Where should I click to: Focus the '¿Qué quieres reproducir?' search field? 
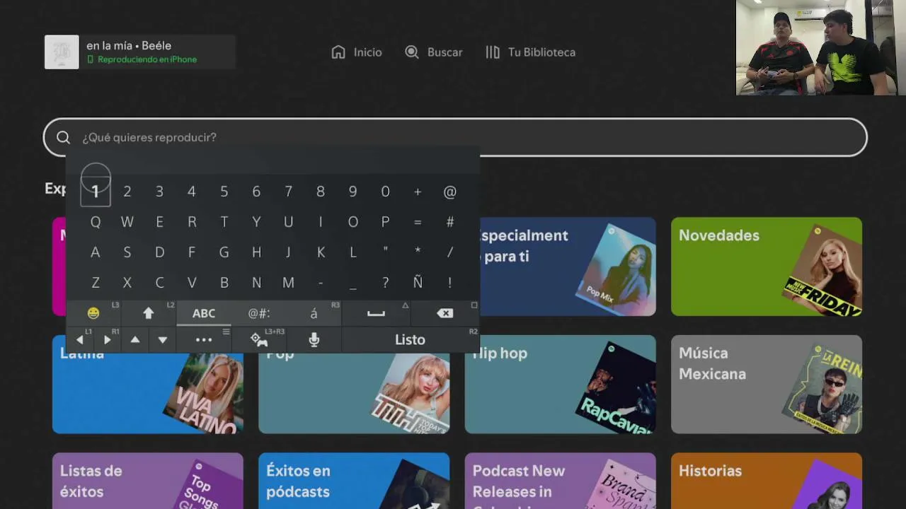(455, 137)
